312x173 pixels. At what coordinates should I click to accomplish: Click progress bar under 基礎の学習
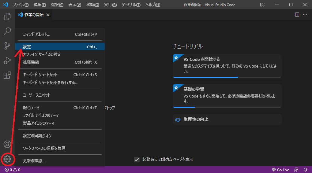(x=227, y=107)
